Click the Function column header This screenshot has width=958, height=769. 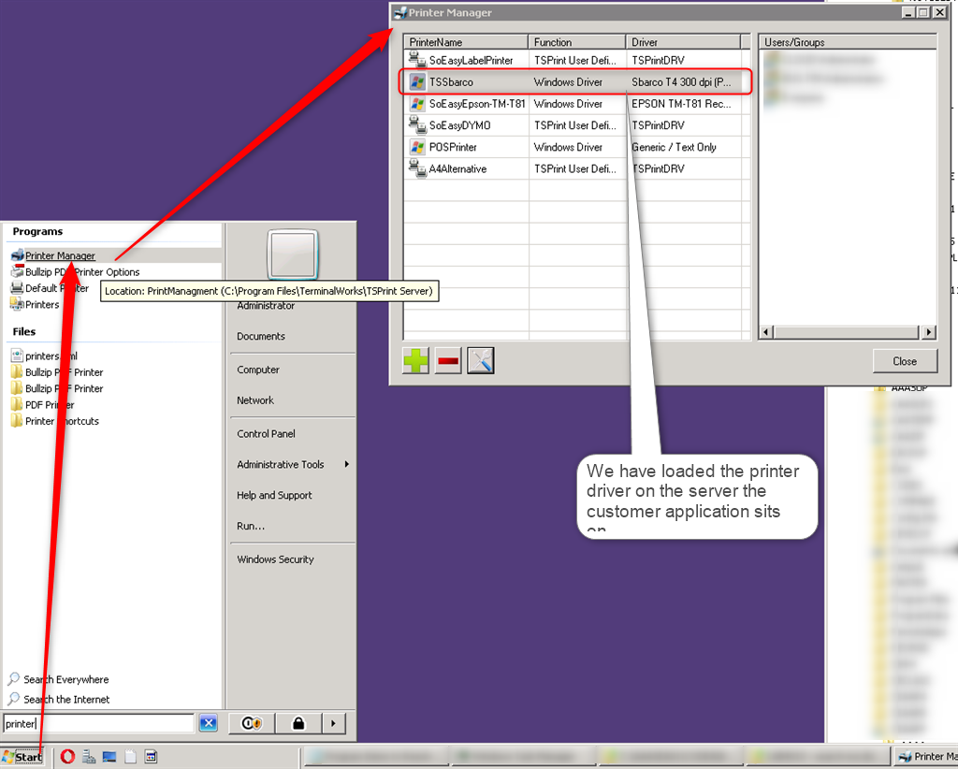(576, 42)
